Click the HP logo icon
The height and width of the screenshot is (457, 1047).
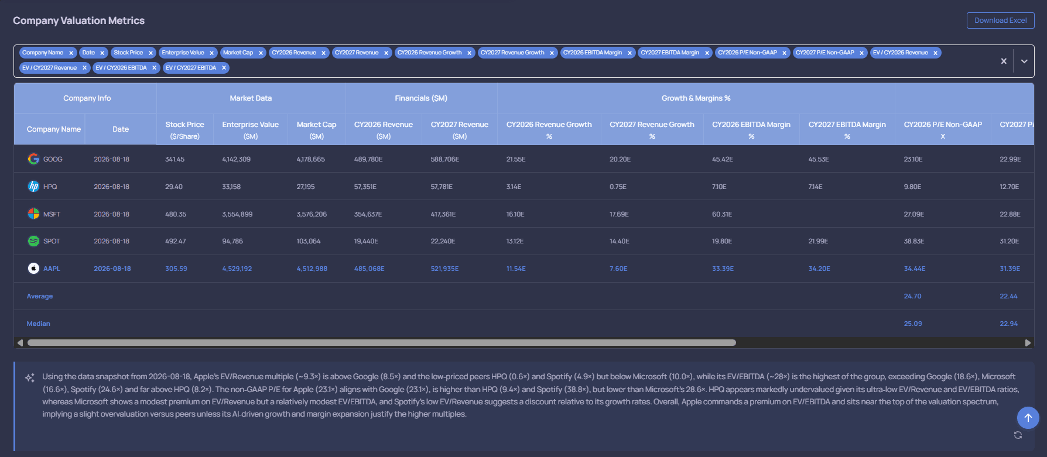coord(34,186)
